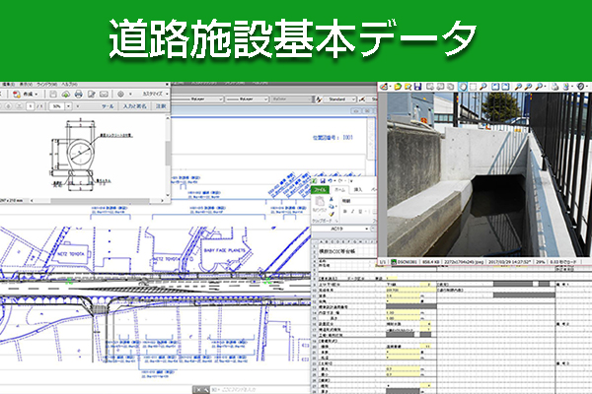Open the 表示(V) menu in PDF viewer
Image resolution: width=592 pixels, height=394 pixels.
click(26, 85)
